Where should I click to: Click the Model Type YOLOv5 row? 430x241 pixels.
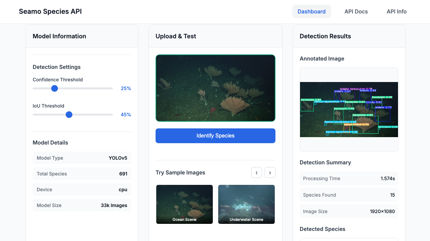coord(82,158)
